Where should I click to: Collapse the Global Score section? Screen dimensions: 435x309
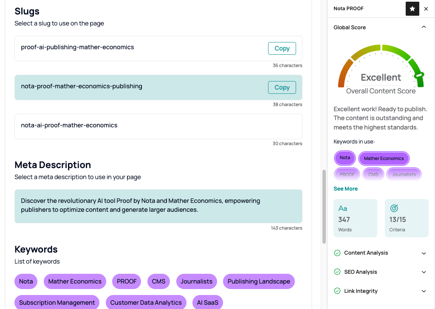coord(424,27)
